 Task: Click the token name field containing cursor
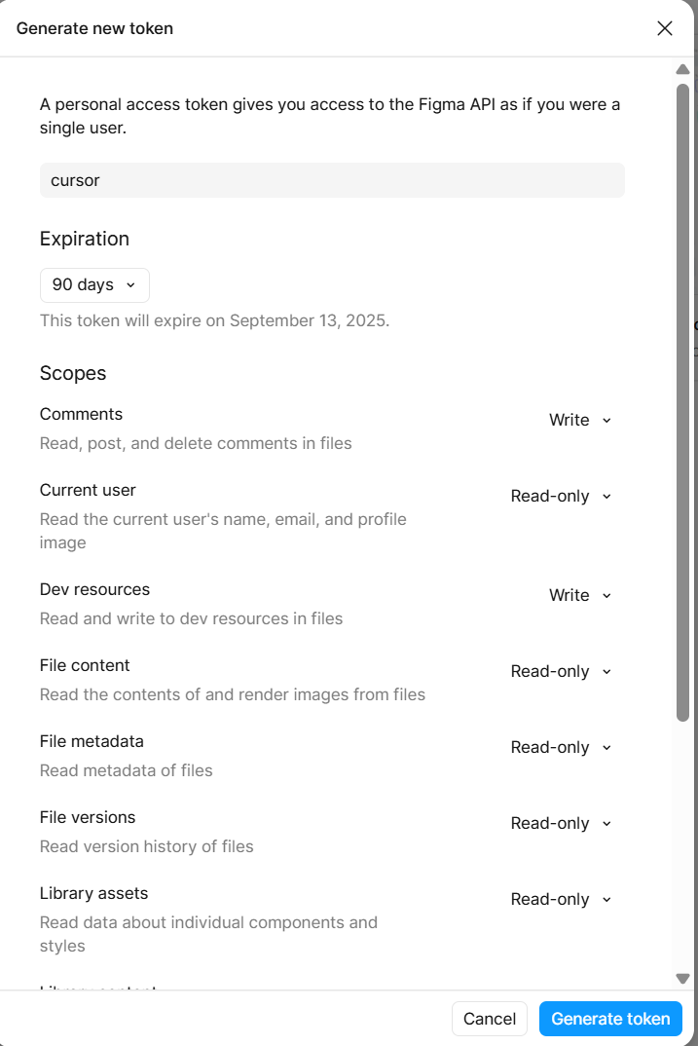coord(332,180)
